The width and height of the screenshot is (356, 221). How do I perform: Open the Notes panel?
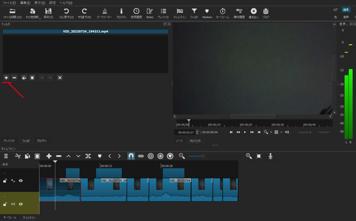tap(150, 13)
